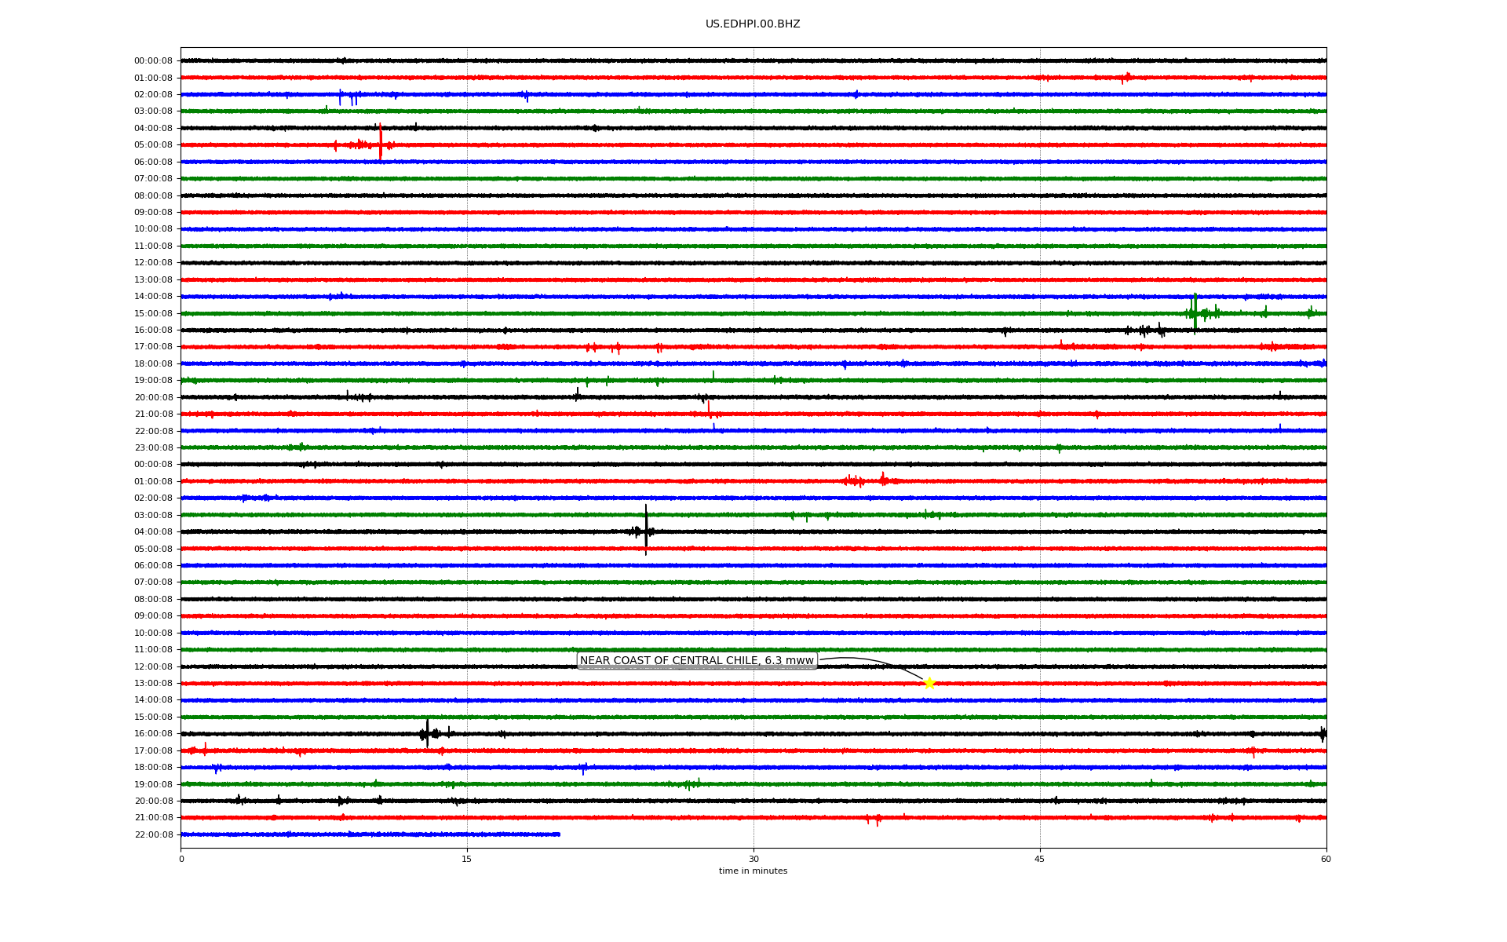Click the red burst on the second 01:00:08 trace

[x=859, y=480]
